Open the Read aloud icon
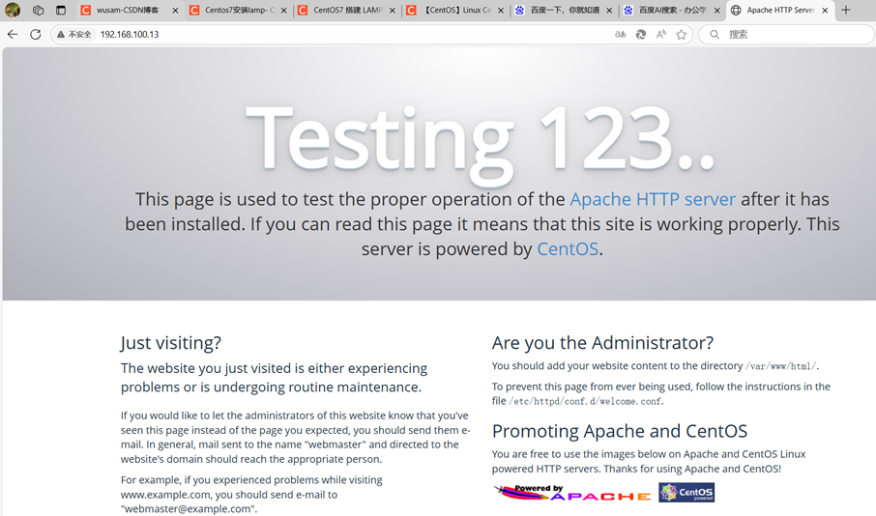876x516 pixels. [x=661, y=34]
